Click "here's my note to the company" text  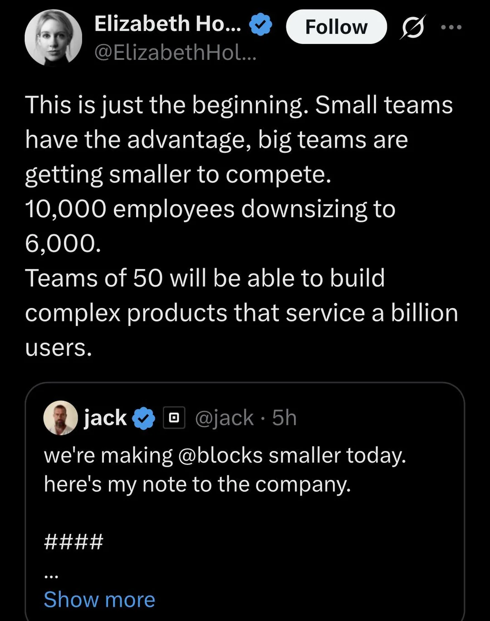point(197,484)
